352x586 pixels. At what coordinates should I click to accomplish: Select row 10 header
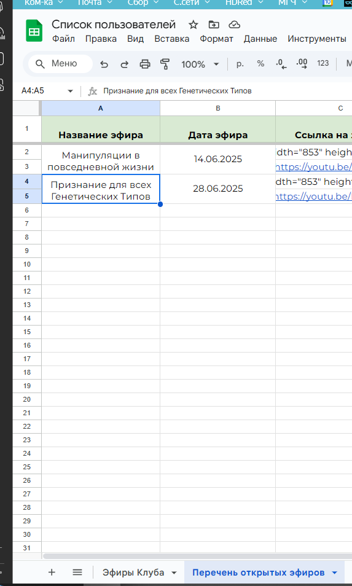(x=27, y=264)
